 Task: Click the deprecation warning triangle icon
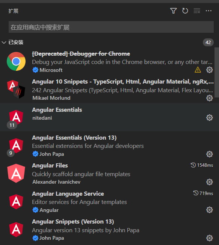(x=198, y=70)
